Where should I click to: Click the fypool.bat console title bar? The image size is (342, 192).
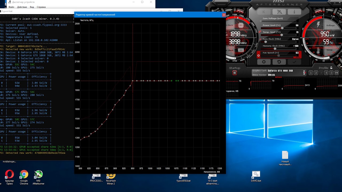(91, 11)
